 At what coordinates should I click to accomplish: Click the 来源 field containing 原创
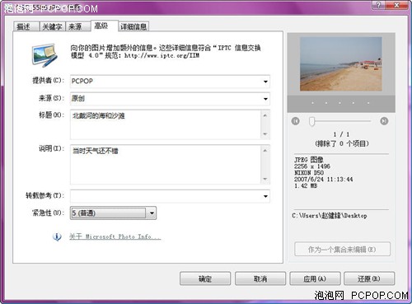click(x=170, y=99)
